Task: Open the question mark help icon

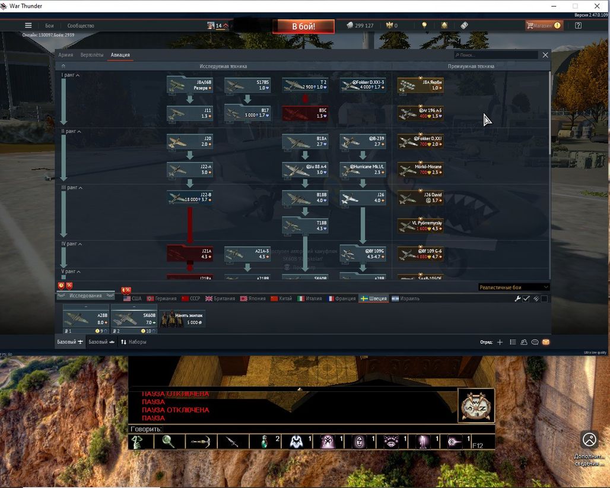Action: 578,26
